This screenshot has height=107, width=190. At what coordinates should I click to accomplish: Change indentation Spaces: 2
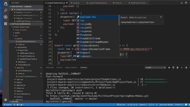(143, 105)
